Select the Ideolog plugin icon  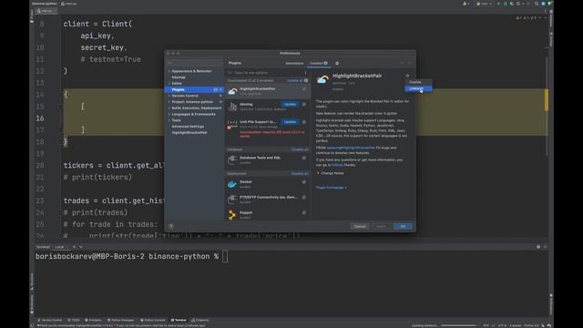(x=232, y=108)
